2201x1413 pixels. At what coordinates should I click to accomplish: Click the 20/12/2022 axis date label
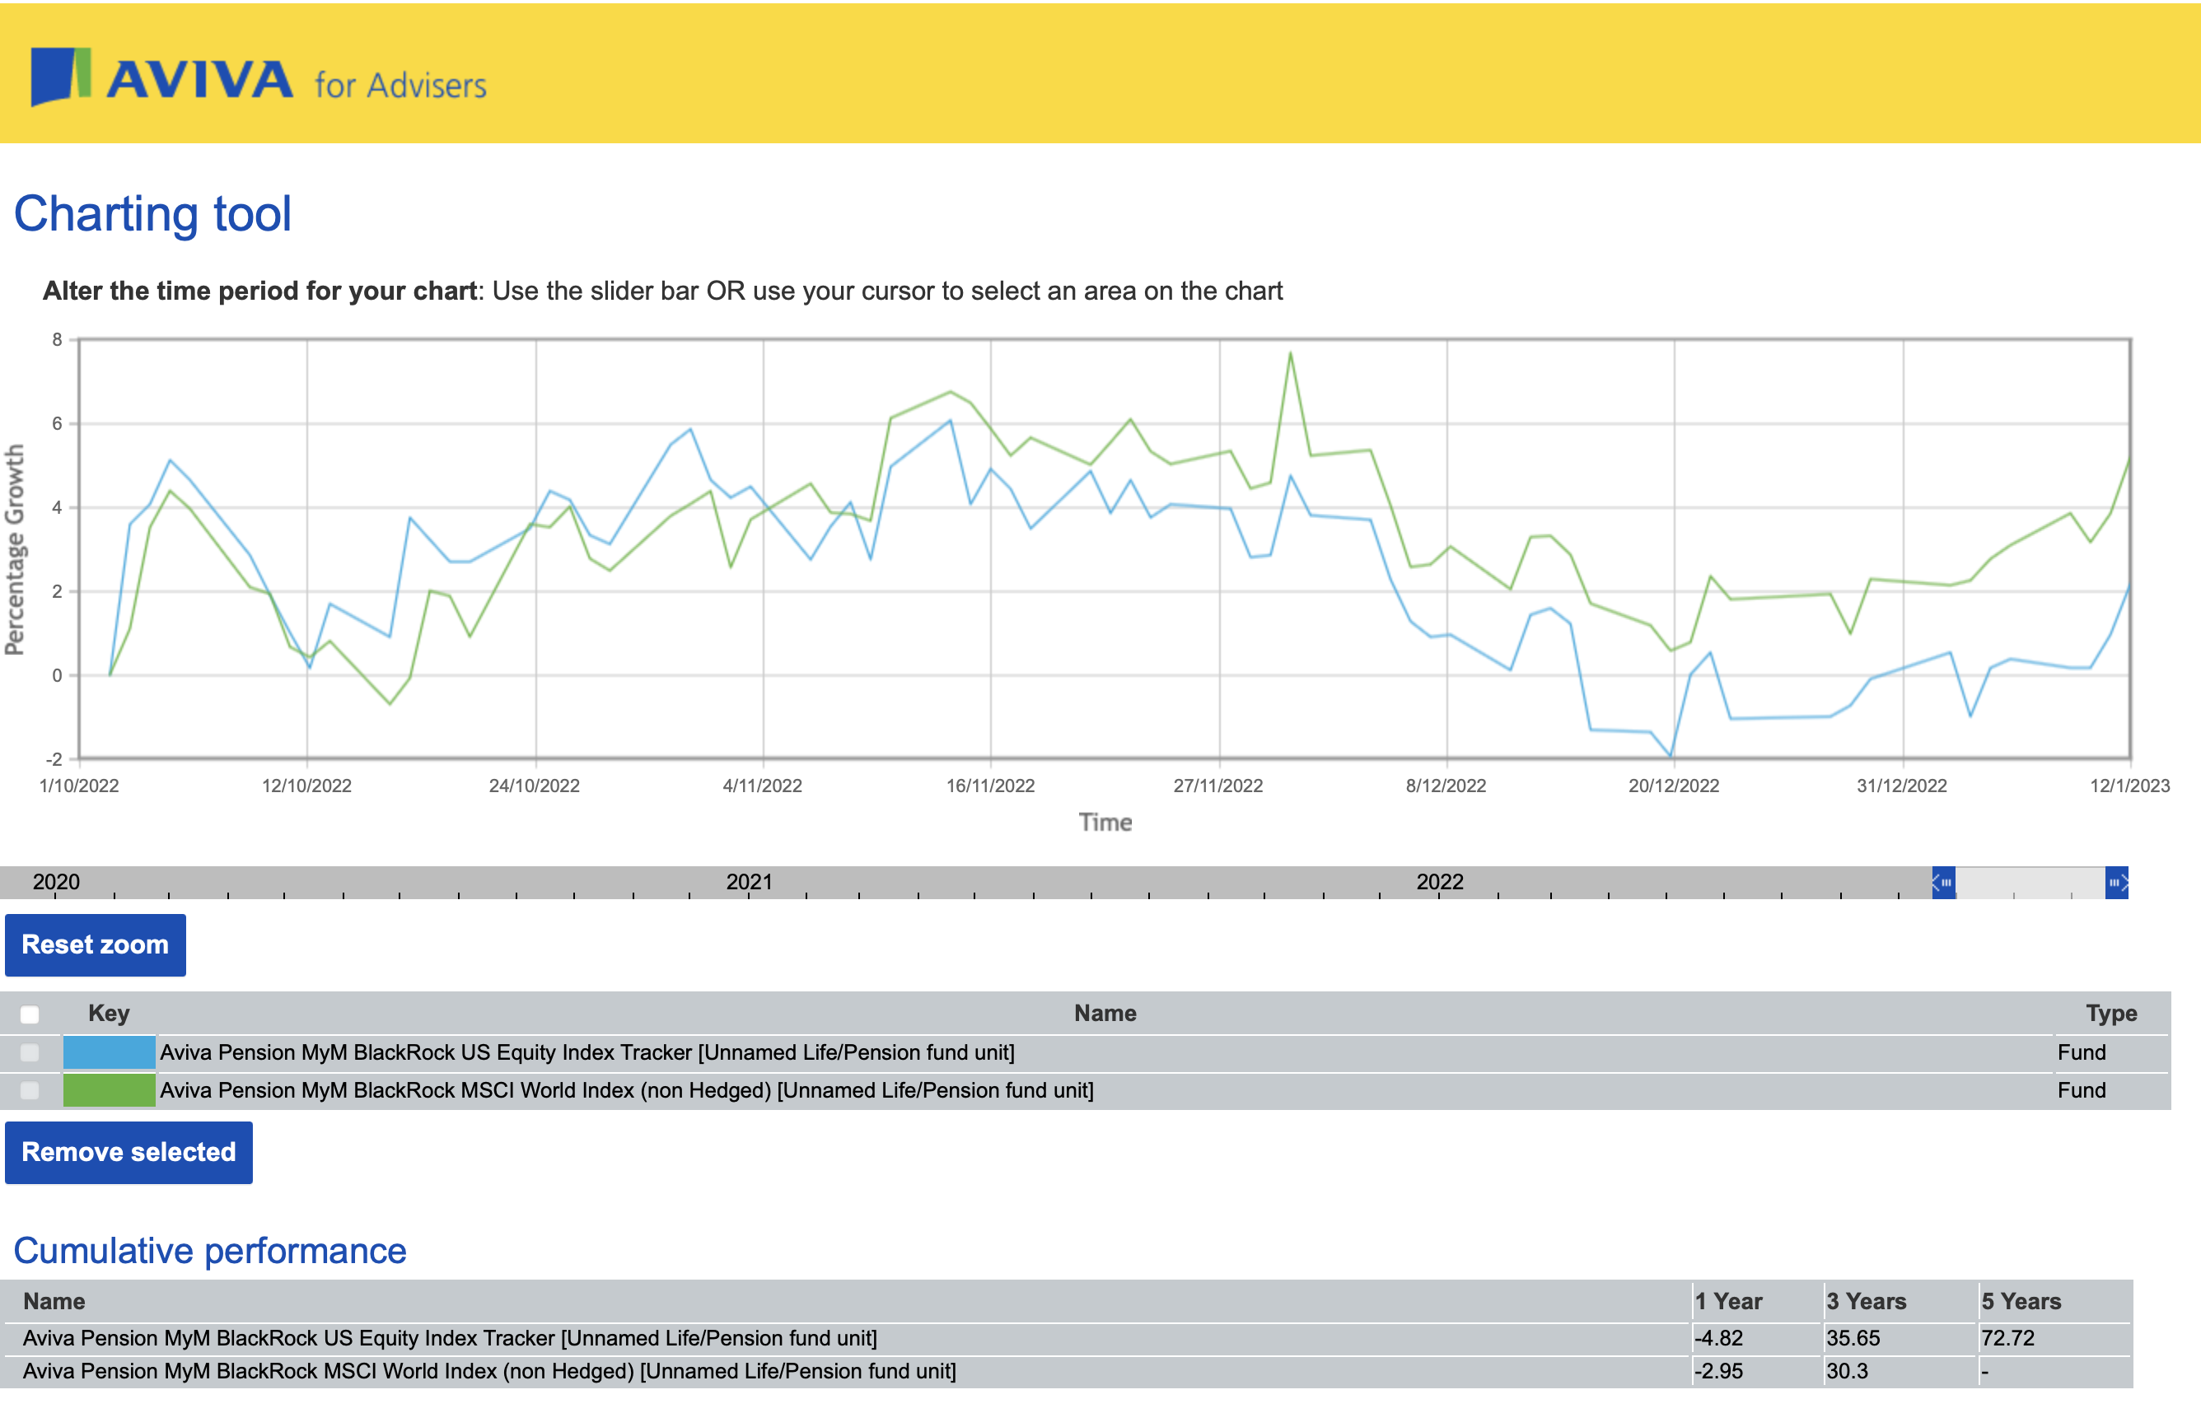(x=1673, y=786)
